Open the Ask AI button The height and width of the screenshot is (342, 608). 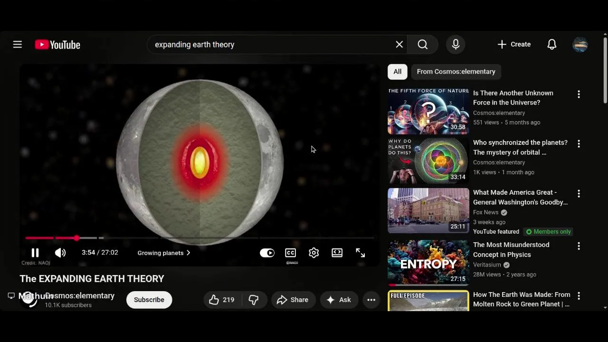(x=339, y=300)
